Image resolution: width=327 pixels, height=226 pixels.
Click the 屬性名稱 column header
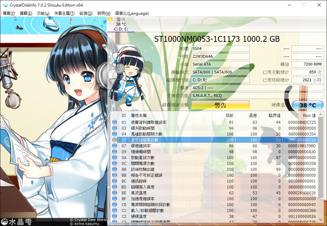[170, 115]
